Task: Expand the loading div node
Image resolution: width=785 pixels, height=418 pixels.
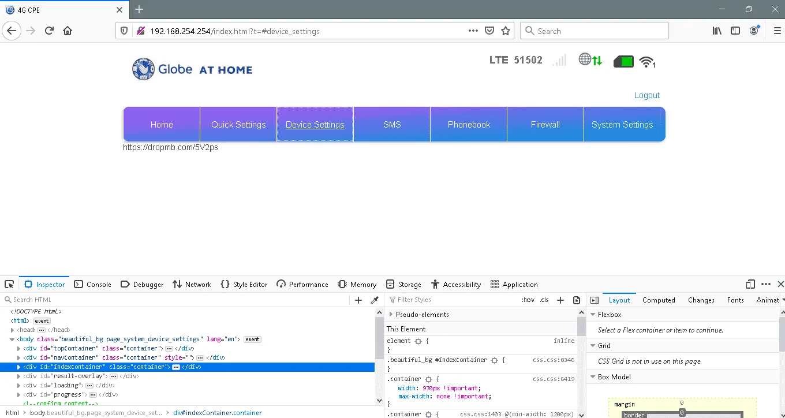Action: [19, 386]
